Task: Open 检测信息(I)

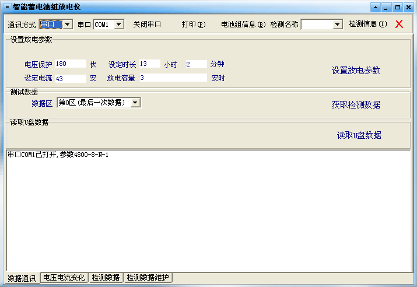Action: 368,24
